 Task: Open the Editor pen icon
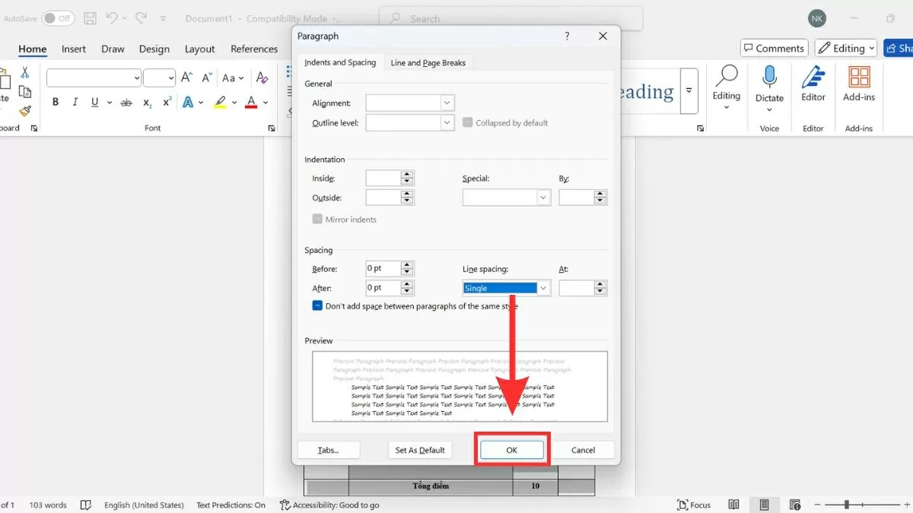coord(813,84)
